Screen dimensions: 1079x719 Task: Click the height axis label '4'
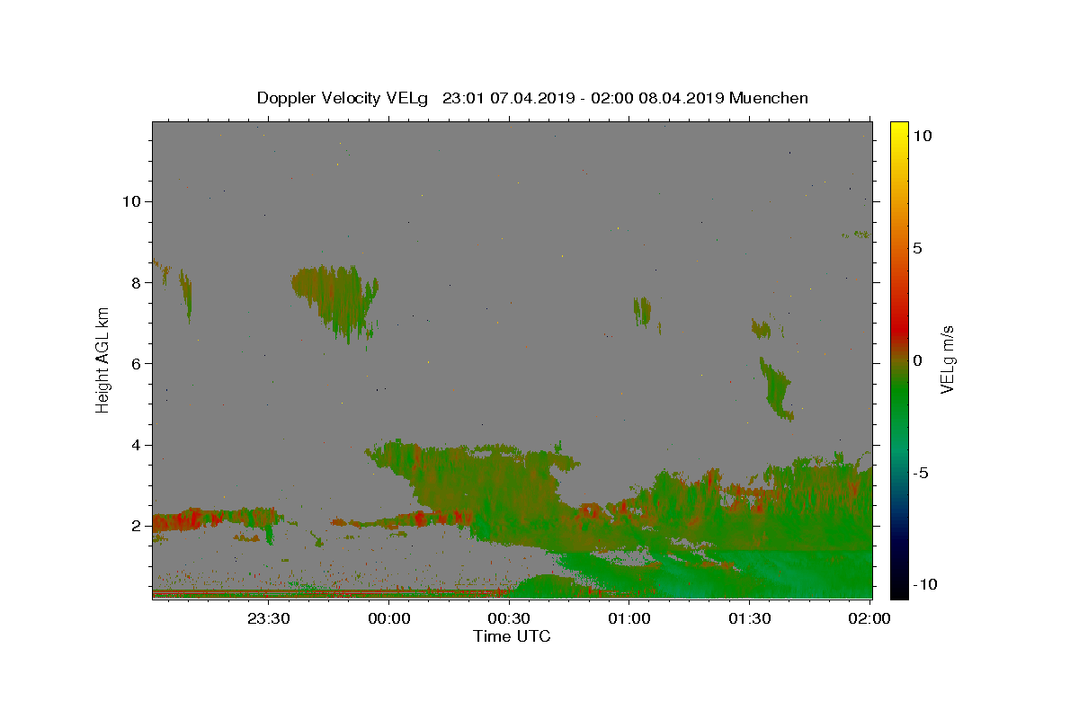[x=135, y=445]
